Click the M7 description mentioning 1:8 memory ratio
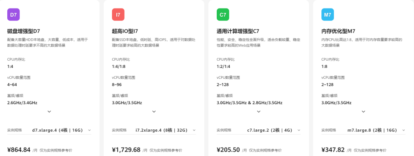Screen dimensions: 414x156 pos(362,42)
